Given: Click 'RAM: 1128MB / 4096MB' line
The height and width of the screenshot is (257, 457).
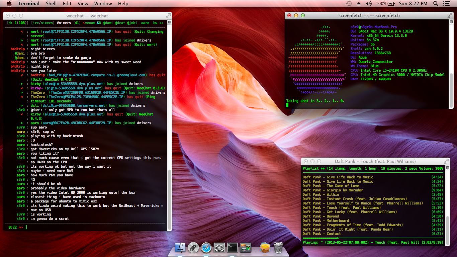Looking at the screenshot, I should pyautogui.click(x=370, y=79).
